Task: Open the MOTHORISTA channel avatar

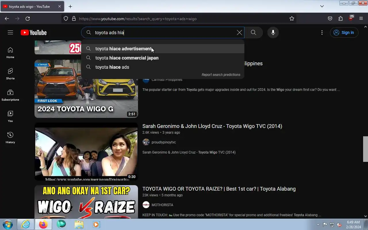Action: pos(146,205)
